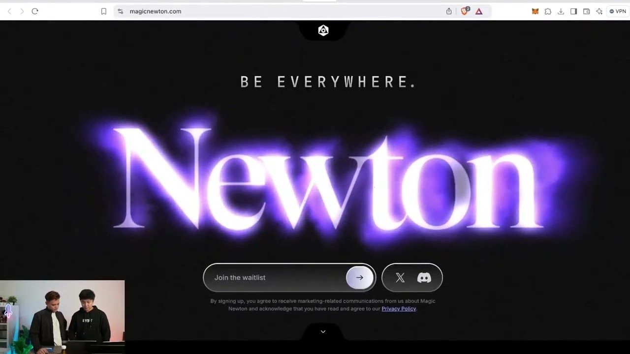The width and height of the screenshot is (630, 354).
Task: Open the Brave Wallet icon
Action: pyautogui.click(x=586, y=11)
